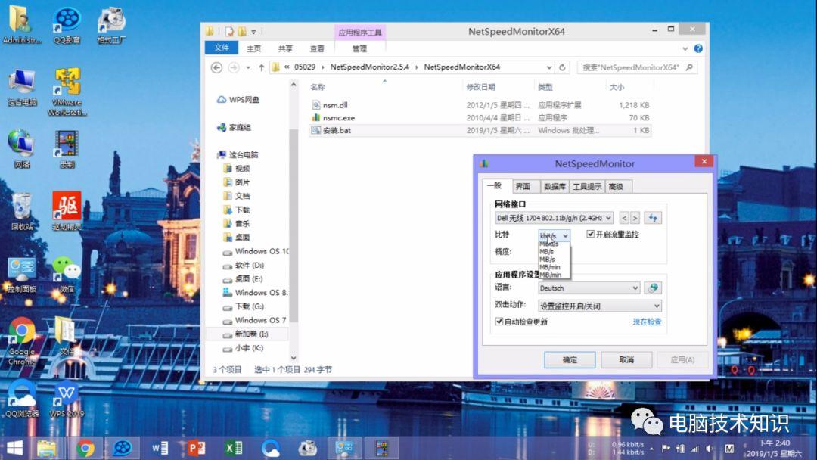The height and width of the screenshot is (460, 817).
Task: Open the VMware Workstation desktop icon
Action: [x=67, y=92]
